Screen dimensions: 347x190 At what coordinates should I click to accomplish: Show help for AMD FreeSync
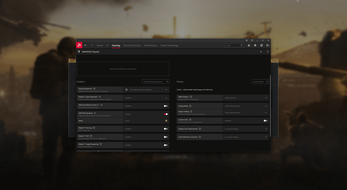tap(191, 97)
